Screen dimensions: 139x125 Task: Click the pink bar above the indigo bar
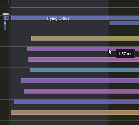coord(81,91)
